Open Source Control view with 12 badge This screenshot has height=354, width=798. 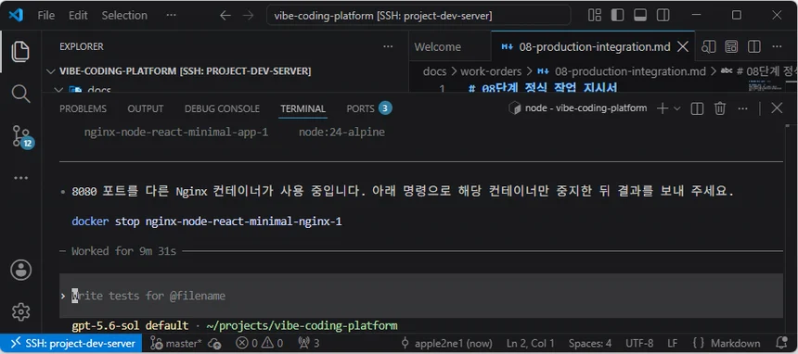(x=21, y=136)
